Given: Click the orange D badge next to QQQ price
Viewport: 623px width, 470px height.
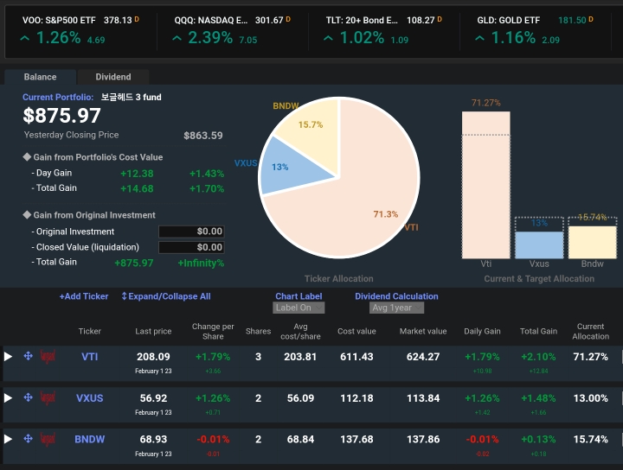Looking at the screenshot, I should click(288, 19).
